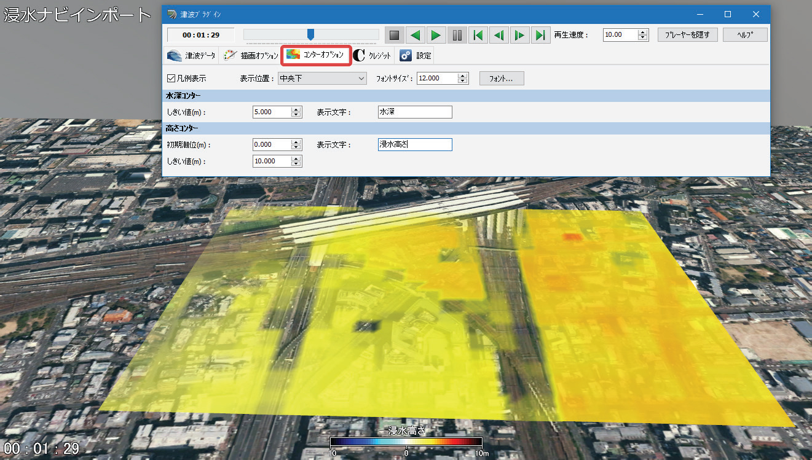Click the reverse play button
Screen dimensions: 812x460
click(416, 35)
